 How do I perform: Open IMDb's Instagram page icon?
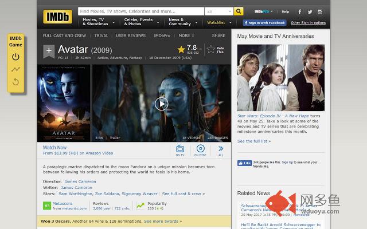coord(320,12)
